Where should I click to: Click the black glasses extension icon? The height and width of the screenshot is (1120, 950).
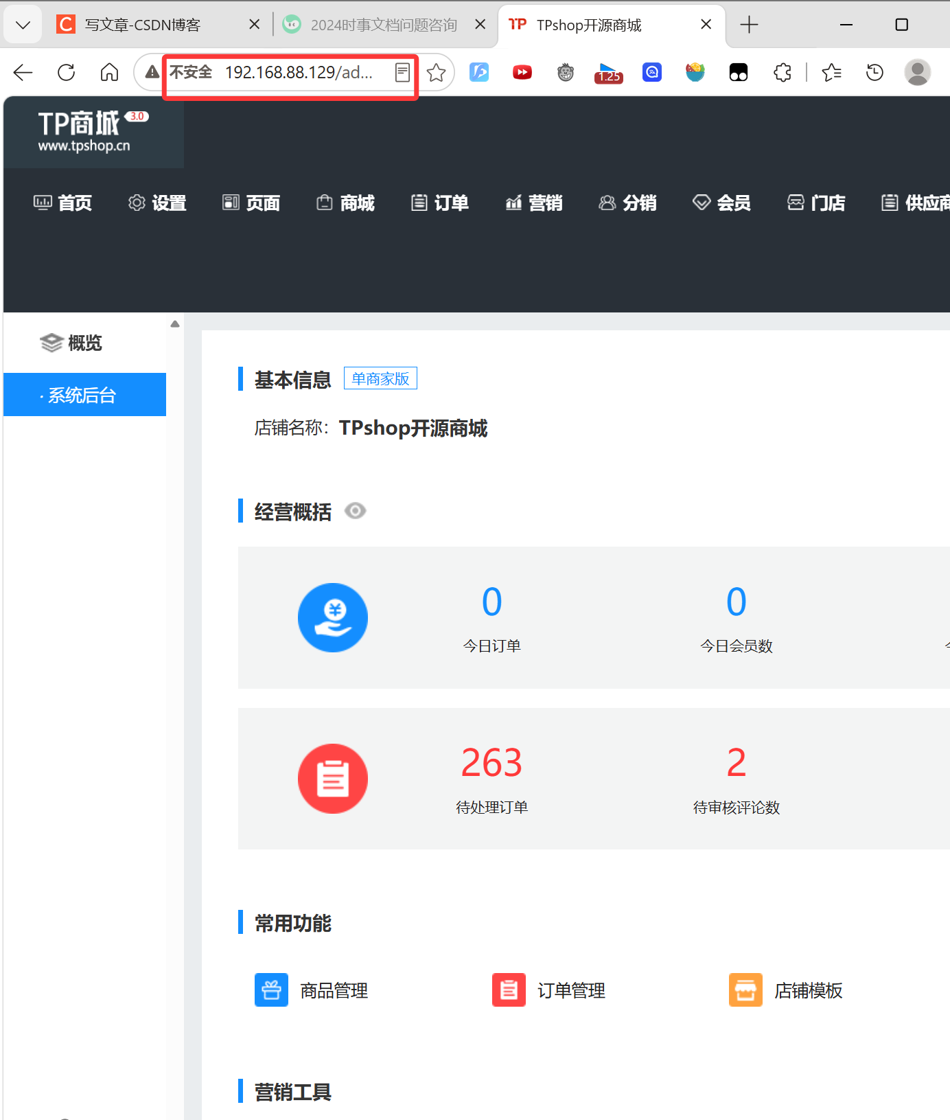click(739, 72)
